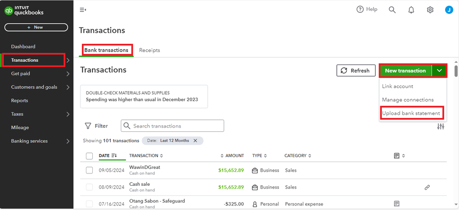
Task: Sort by the DATE column header
Action: point(108,156)
